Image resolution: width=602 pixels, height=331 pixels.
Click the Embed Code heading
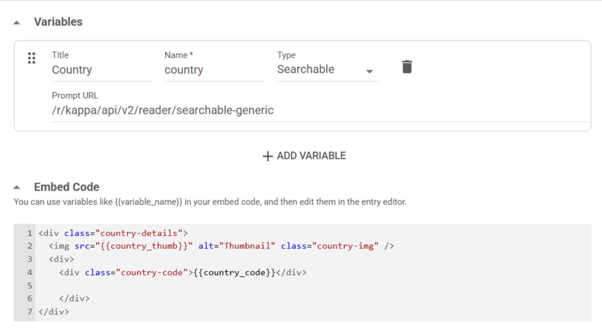coord(66,187)
